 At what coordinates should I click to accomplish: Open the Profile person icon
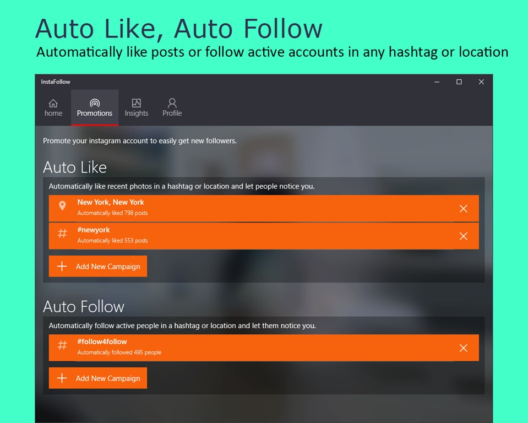[172, 103]
